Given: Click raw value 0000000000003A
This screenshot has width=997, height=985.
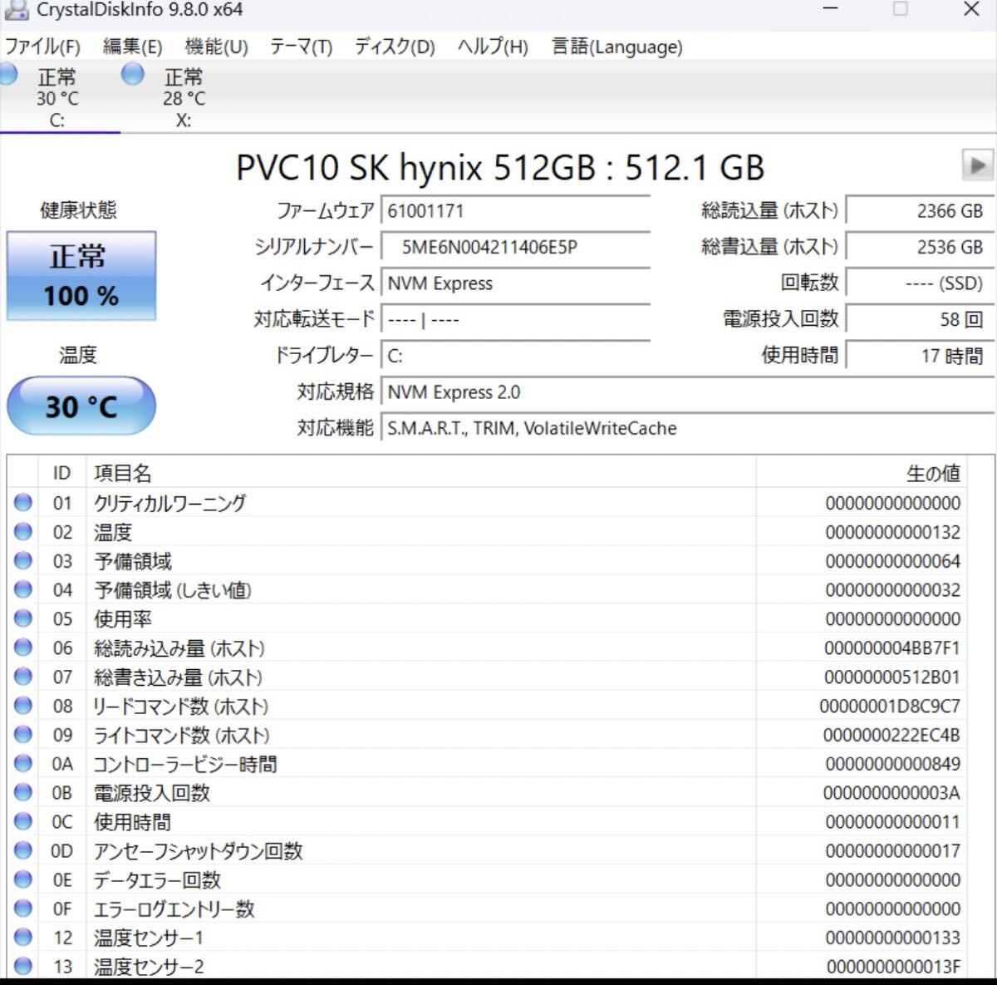Looking at the screenshot, I should 891,793.
